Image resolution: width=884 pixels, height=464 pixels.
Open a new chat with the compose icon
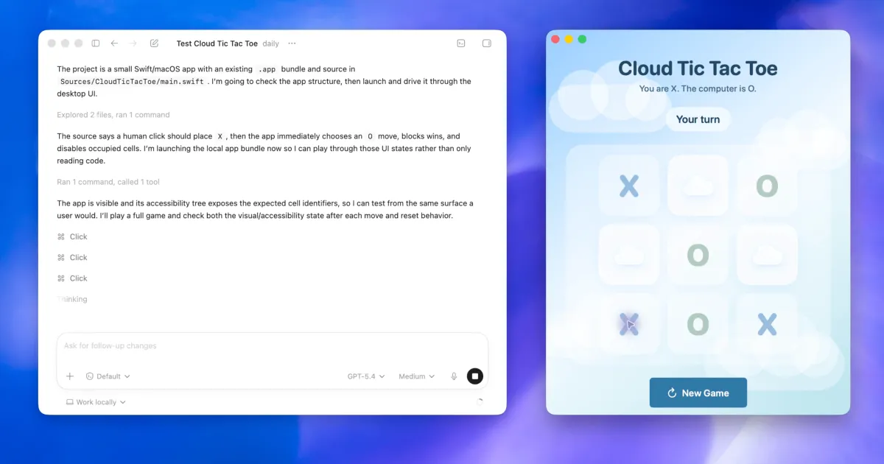click(154, 43)
